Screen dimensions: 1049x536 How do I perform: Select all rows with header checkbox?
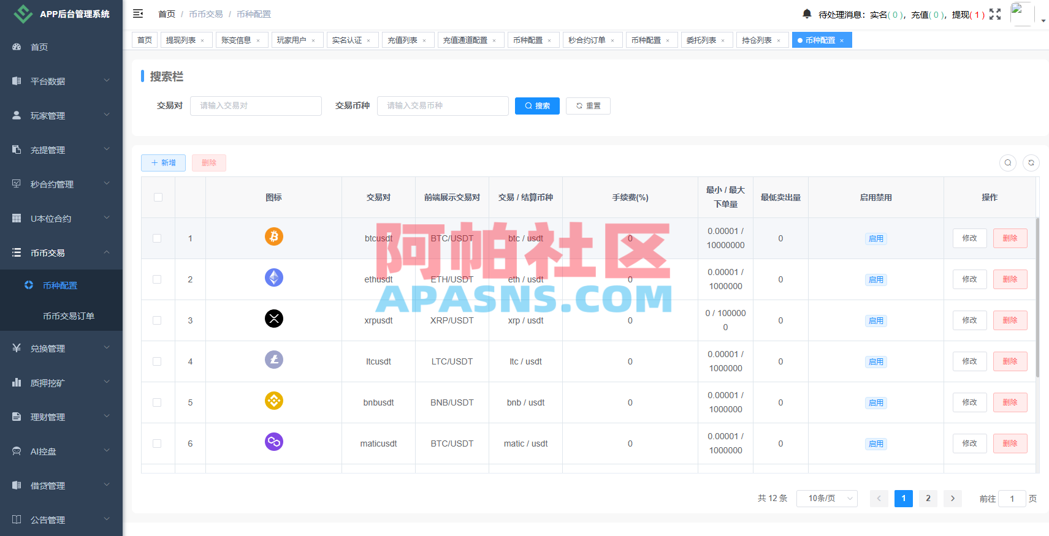click(x=158, y=197)
